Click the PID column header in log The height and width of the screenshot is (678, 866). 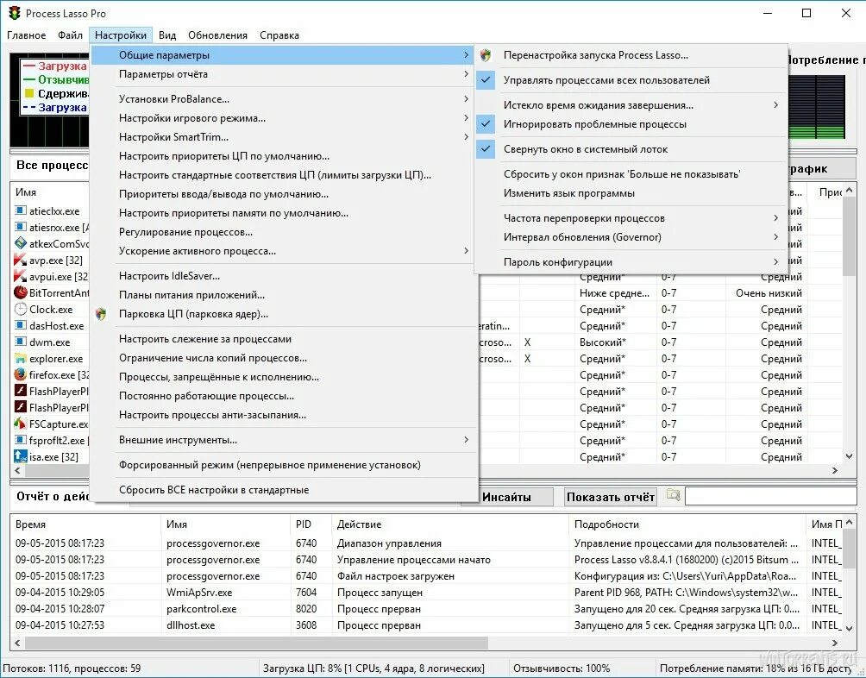coord(311,524)
